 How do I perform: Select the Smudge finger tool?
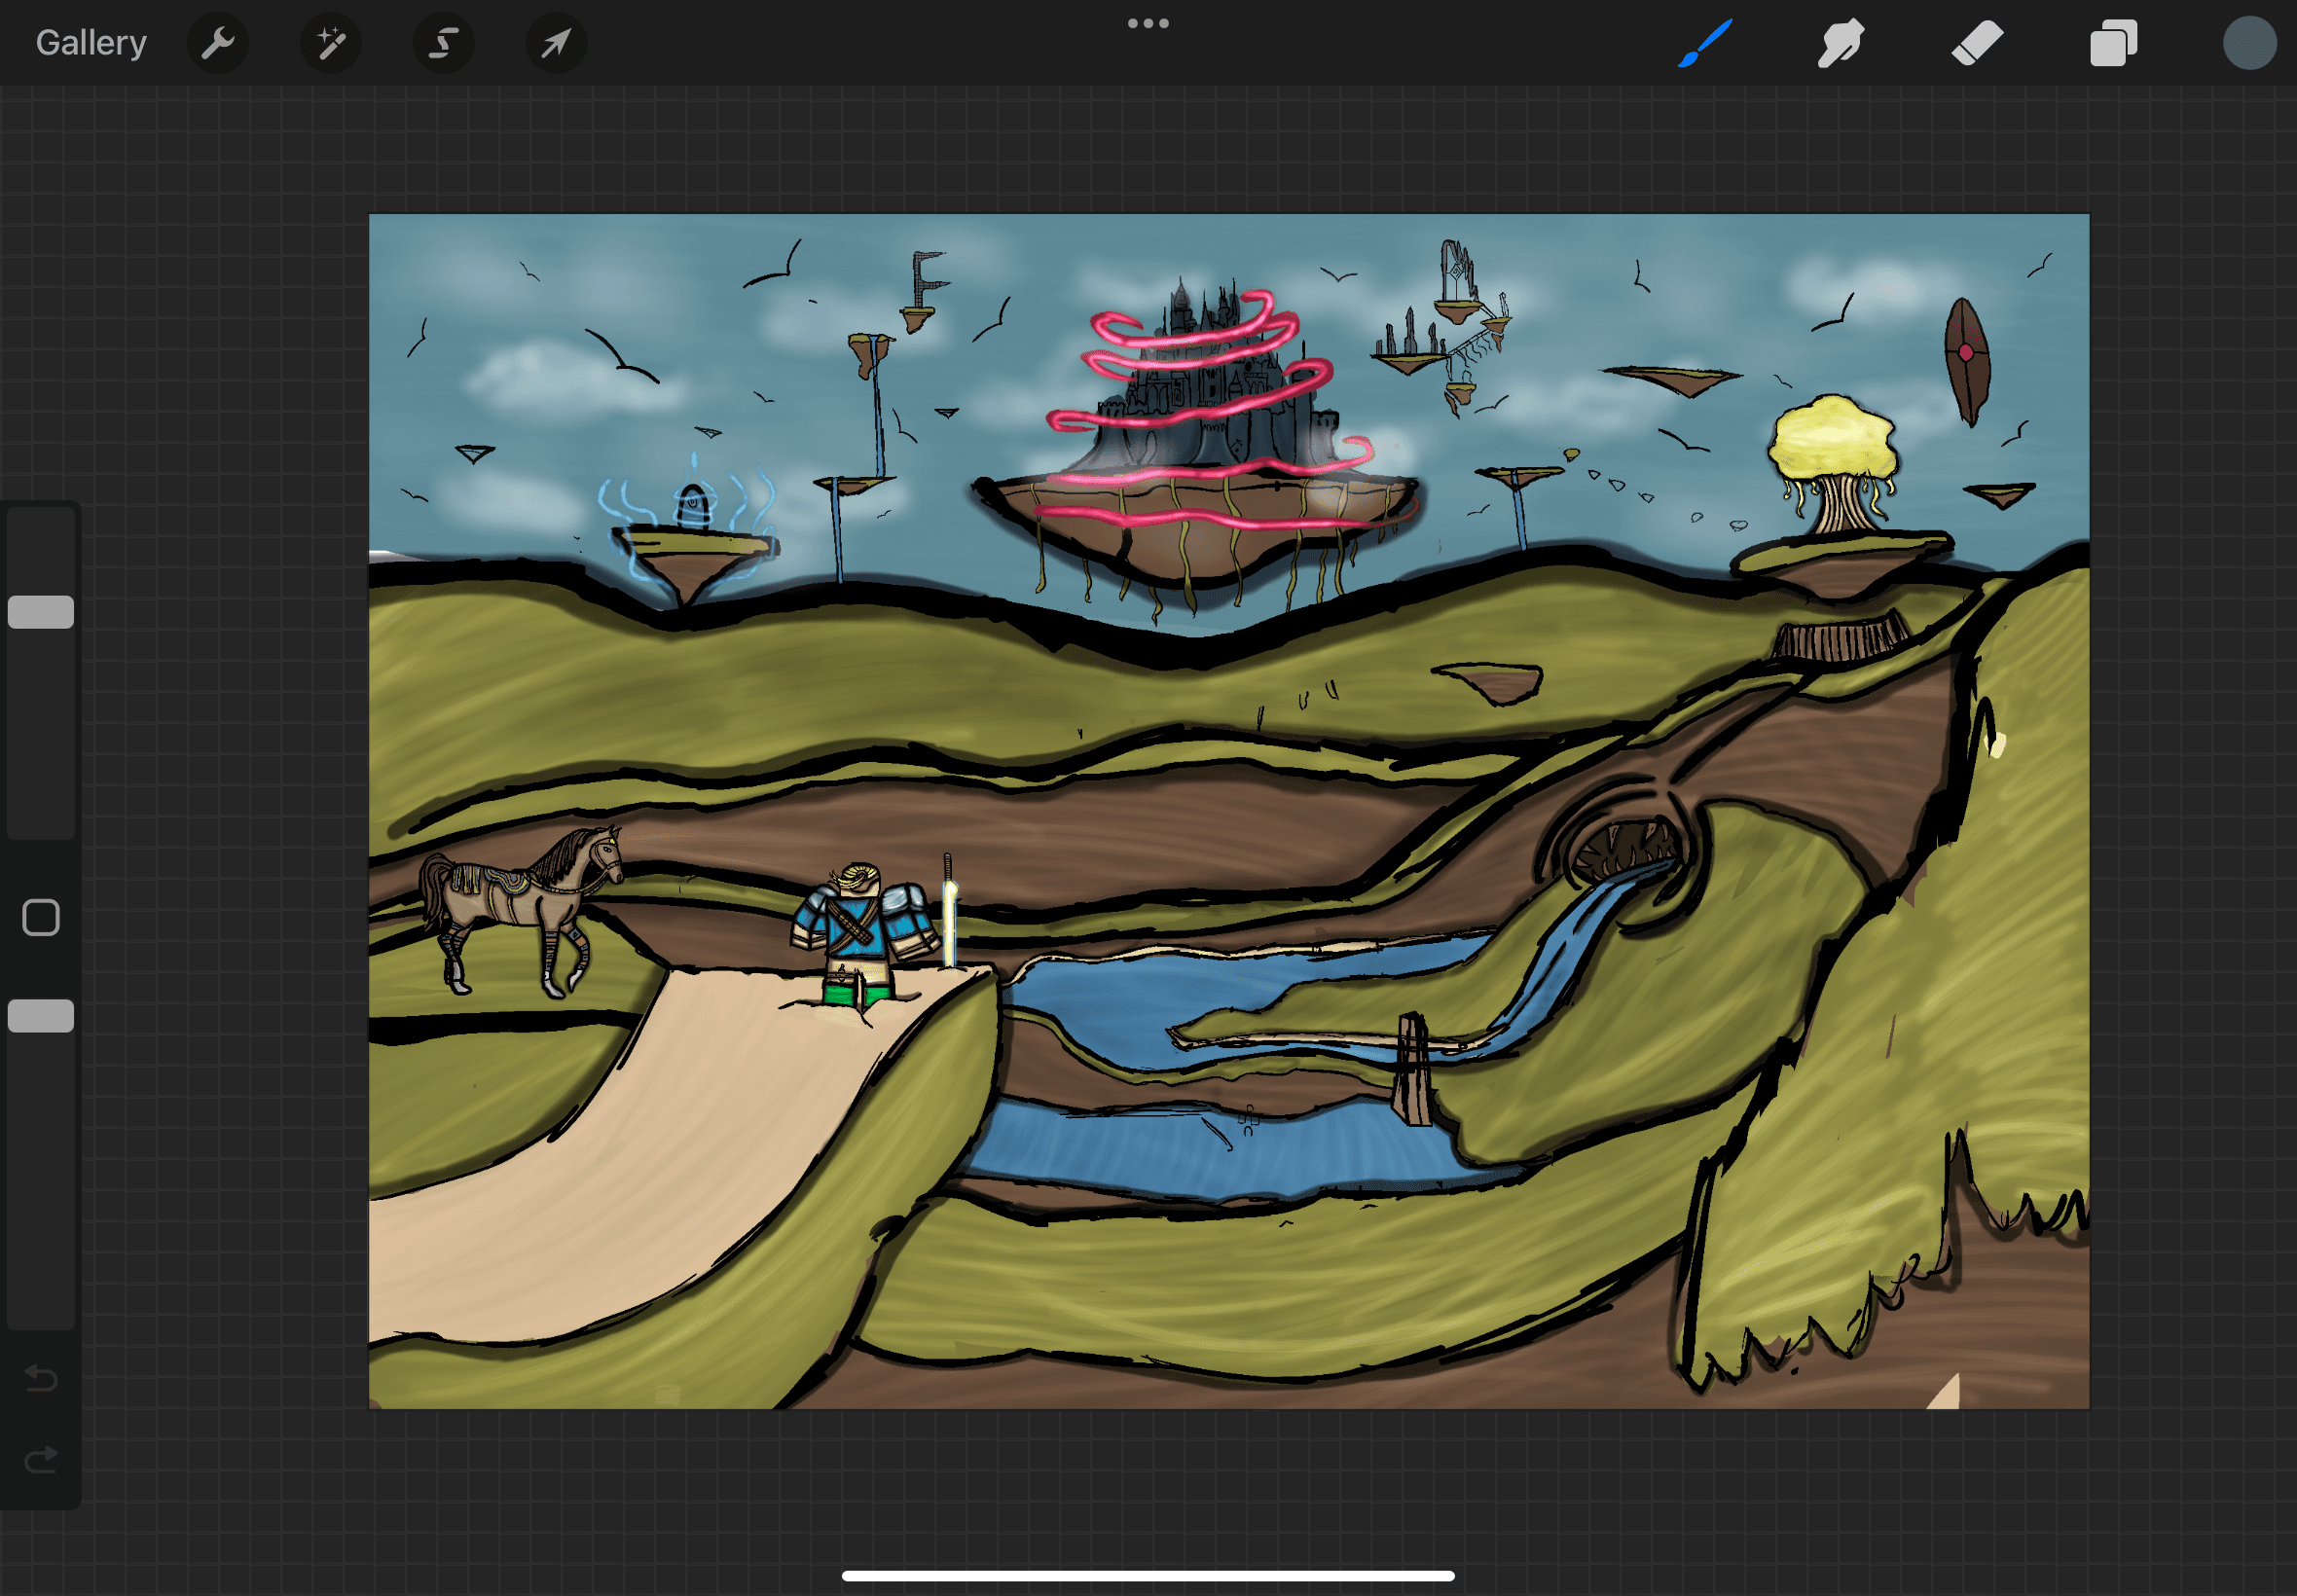coord(1840,43)
